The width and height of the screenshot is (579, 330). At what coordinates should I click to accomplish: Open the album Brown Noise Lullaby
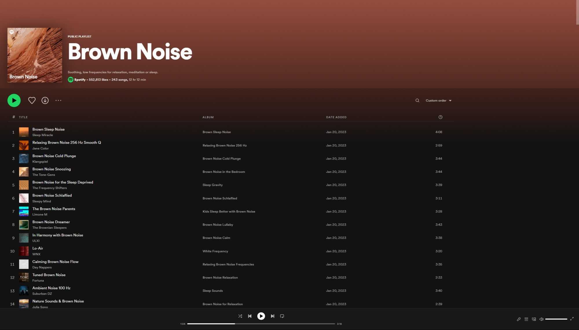218,225
